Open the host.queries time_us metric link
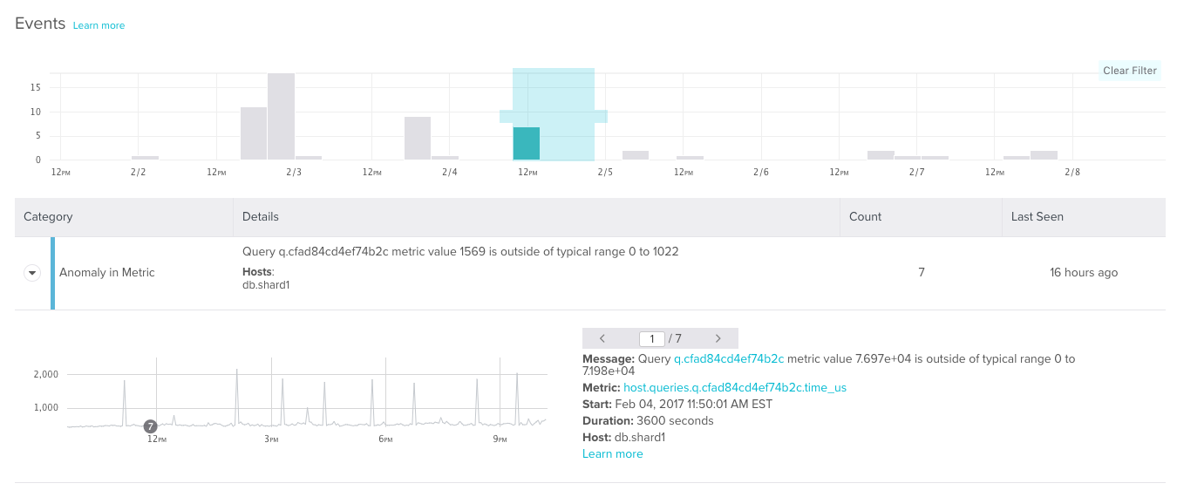The height and width of the screenshot is (497, 1177). [x=735, y=387]
